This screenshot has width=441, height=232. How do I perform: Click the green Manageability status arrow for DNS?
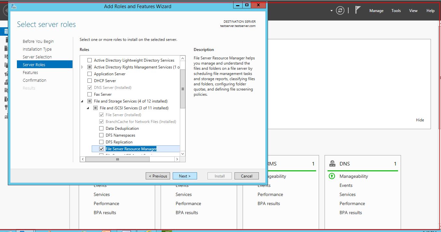point(332,176)
